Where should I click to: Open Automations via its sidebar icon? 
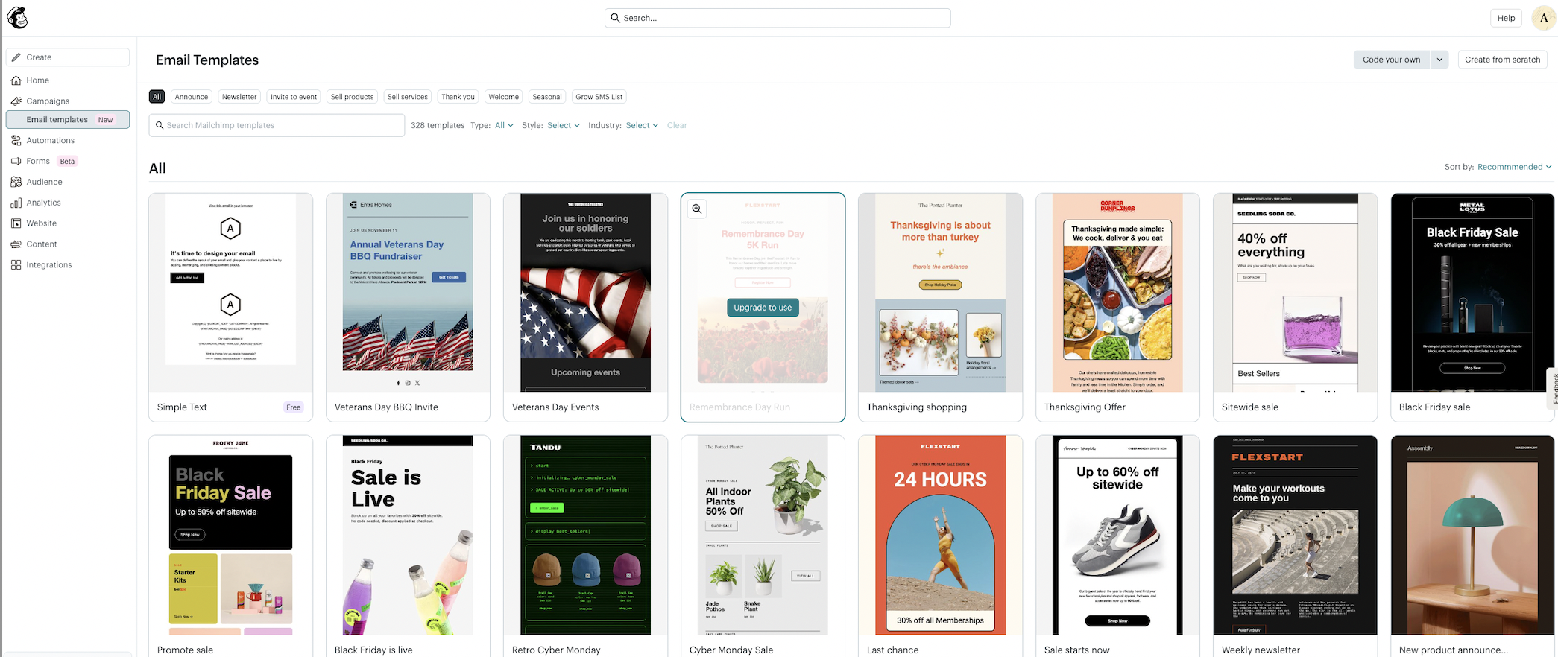[x=16, y=140]
